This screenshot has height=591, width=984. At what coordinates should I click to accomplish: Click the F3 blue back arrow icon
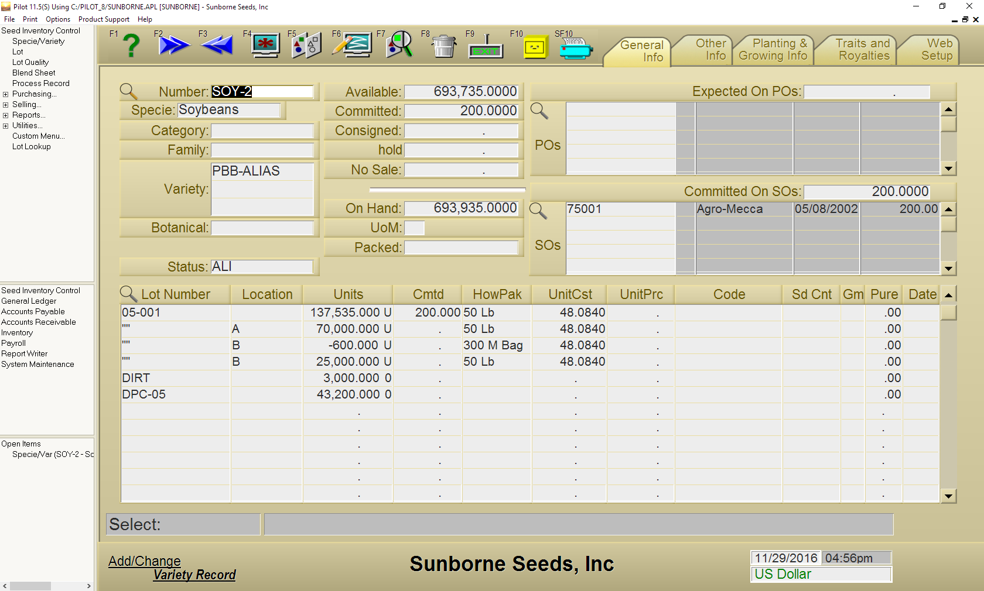[x=217, y=45]
